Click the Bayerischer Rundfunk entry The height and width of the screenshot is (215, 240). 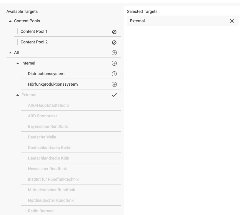coord(48,126)
